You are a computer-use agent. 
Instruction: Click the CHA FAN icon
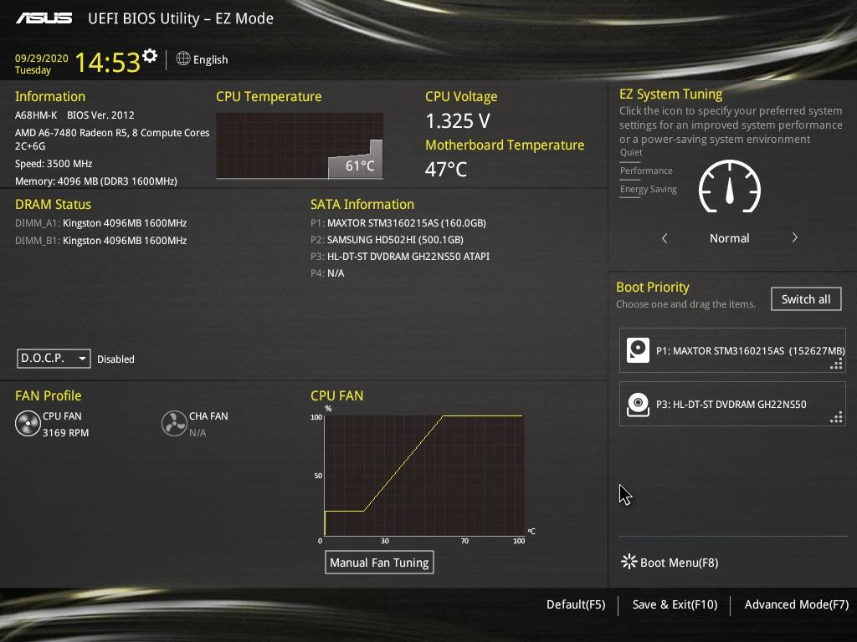pyautogui.click(x=174, y=424)
